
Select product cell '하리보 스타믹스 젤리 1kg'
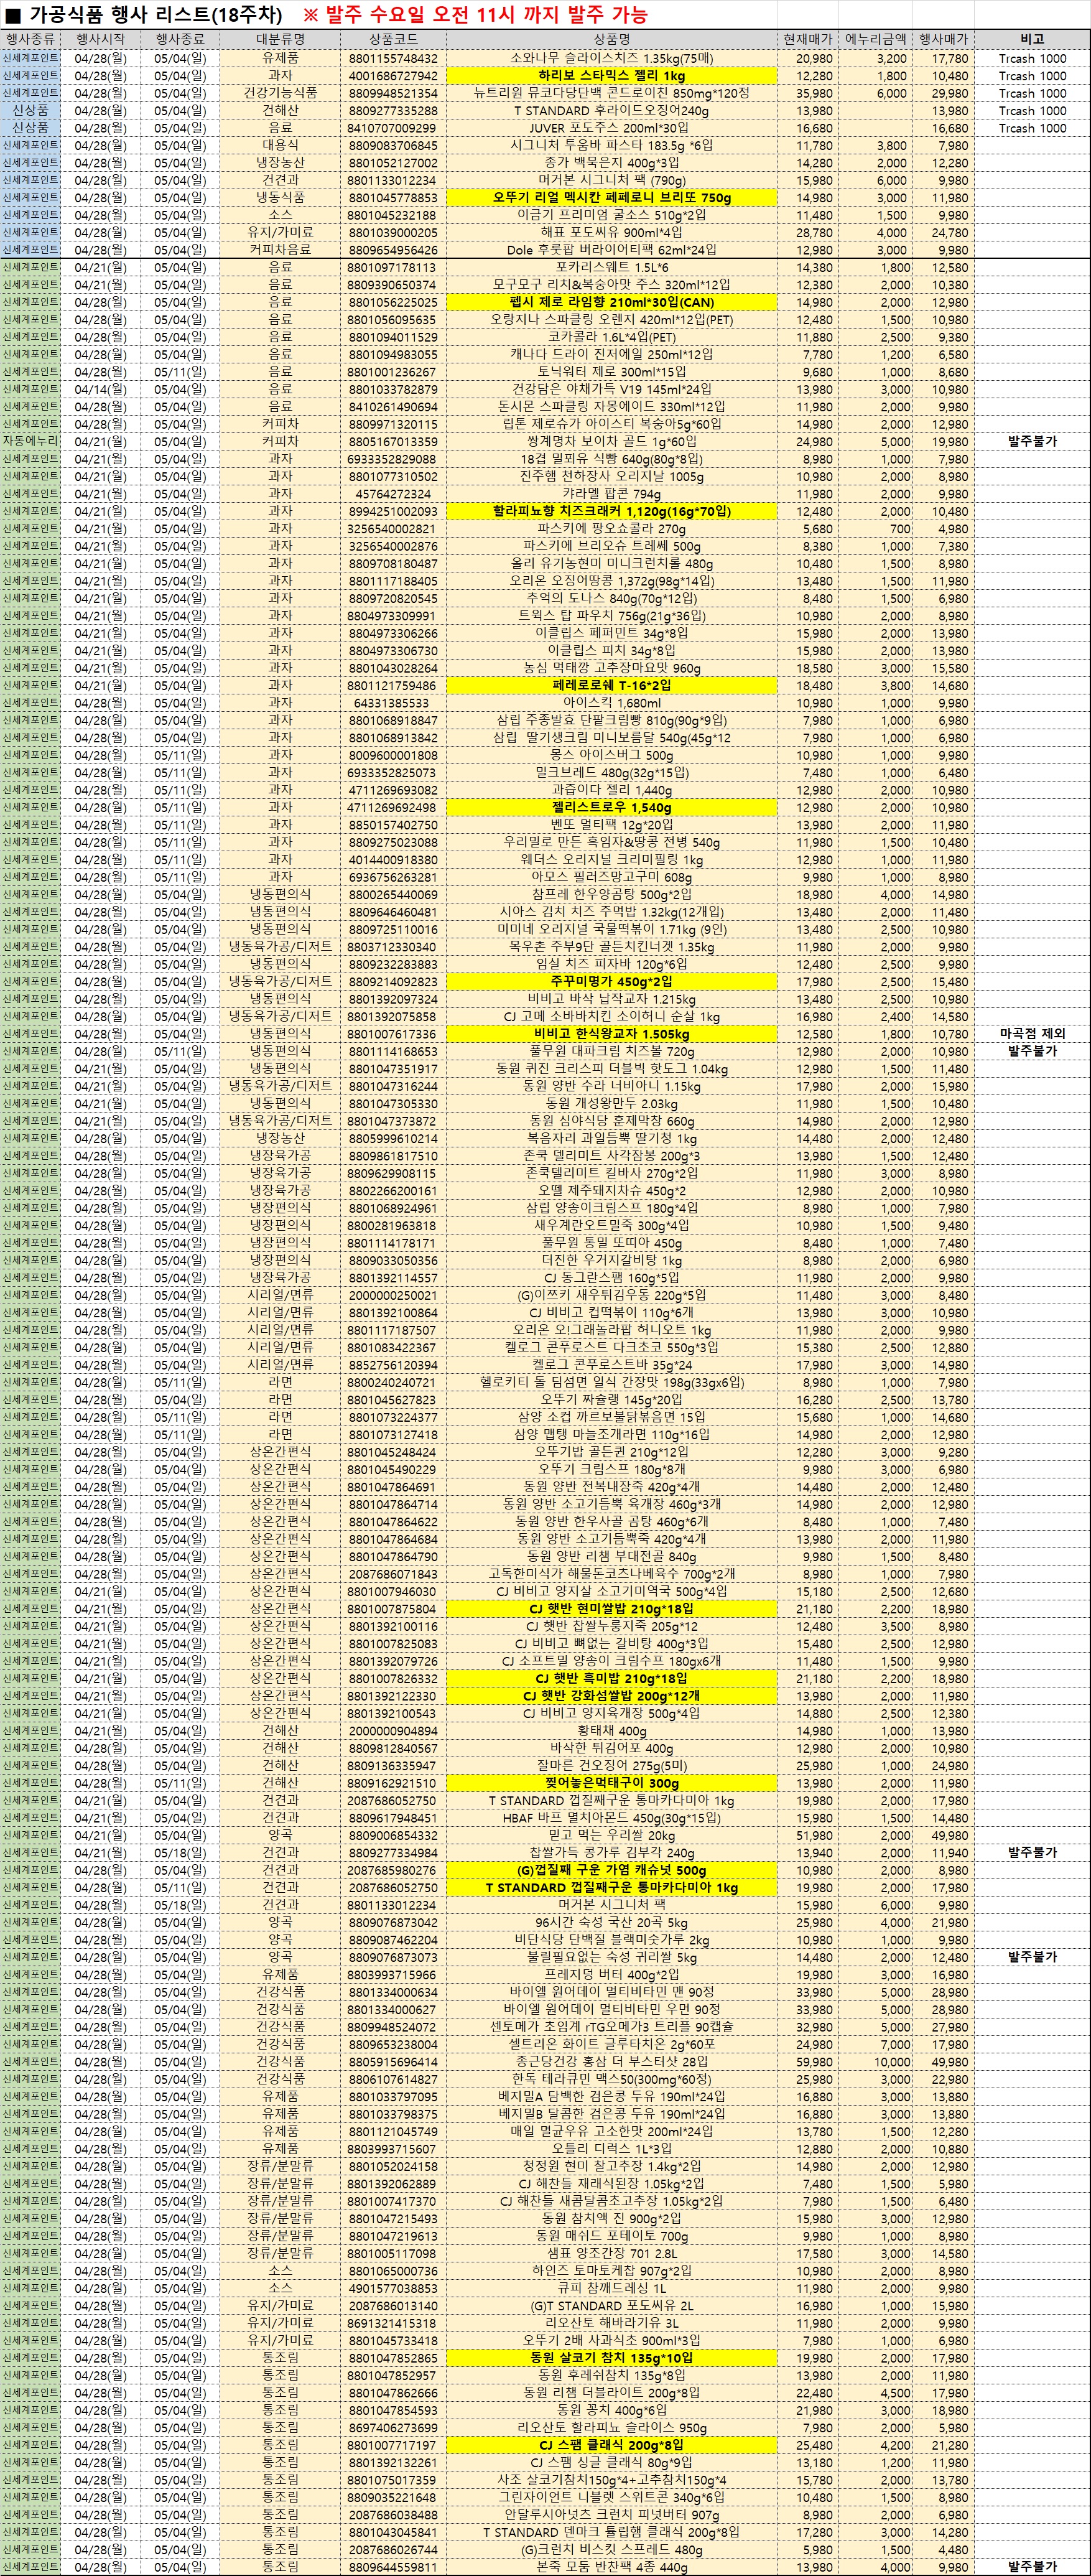(x=612, y=76)
